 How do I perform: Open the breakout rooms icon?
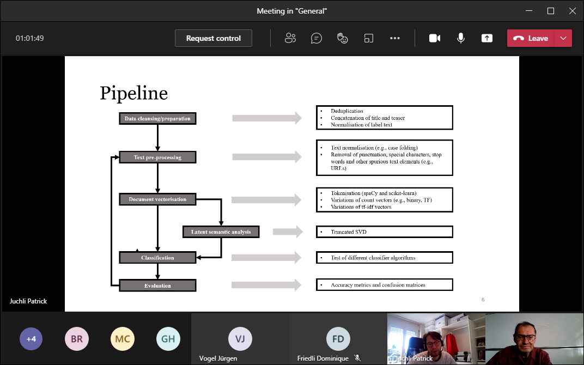(369, 38)
